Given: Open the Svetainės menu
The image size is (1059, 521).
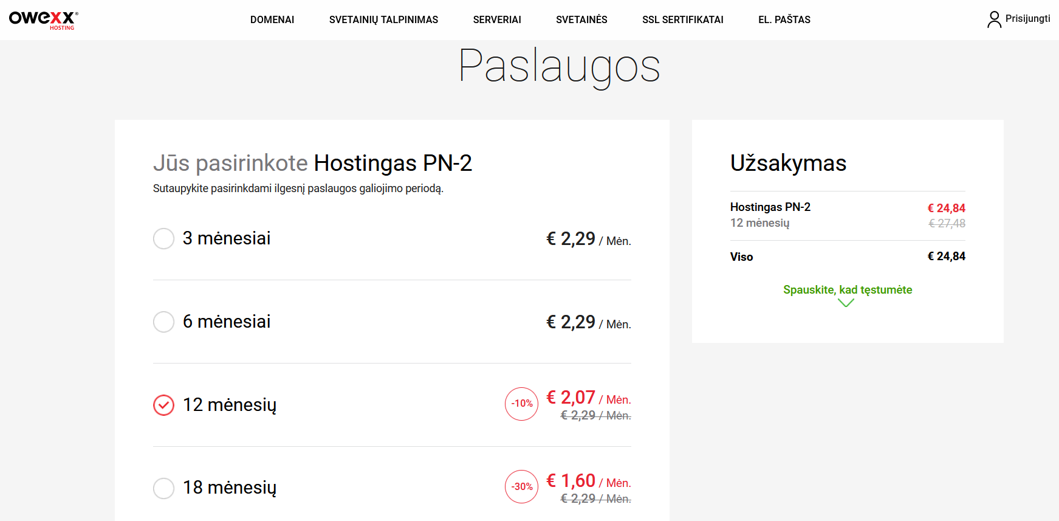Looking at the screenshot, I should pos(581,19).
